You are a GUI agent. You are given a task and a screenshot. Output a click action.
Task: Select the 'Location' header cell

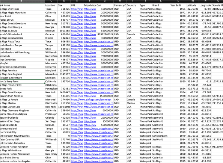(51, 5)
